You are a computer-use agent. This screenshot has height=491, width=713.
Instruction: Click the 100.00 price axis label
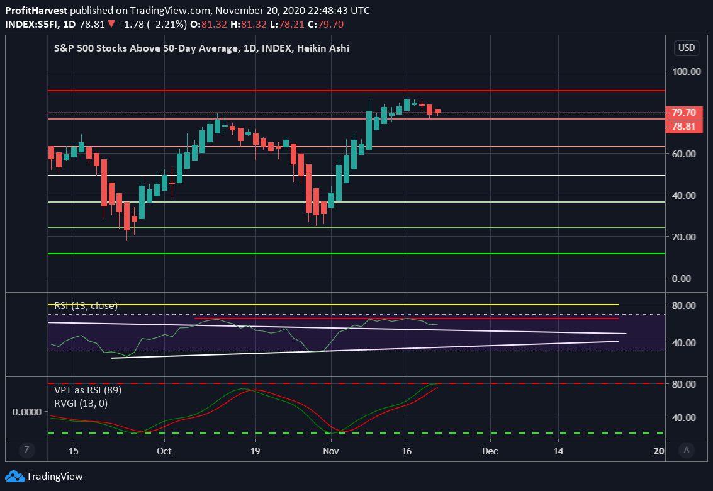[x=686, y=71]
